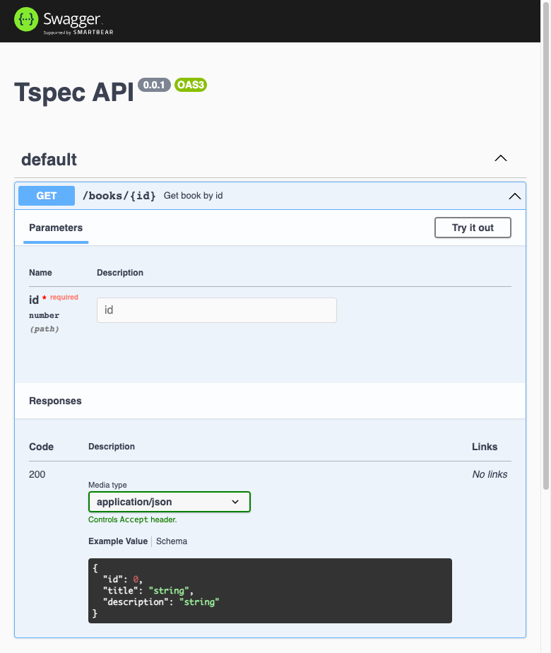Switch to the Schema tab
Screen dimensions: 551x653
click(x=172, y=541)
